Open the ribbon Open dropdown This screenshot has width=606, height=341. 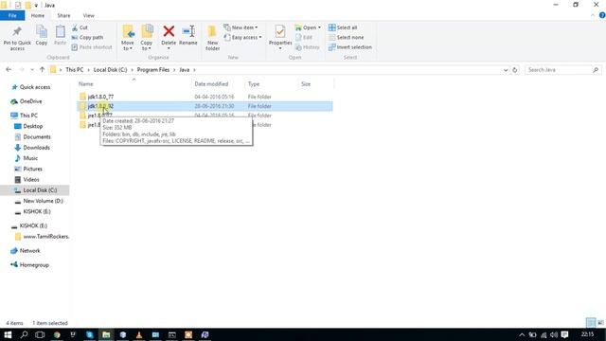click(308, 27)
